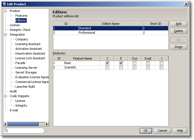This screenshot has height=140, width=194.
Task: Collapse the Code Snippets tree node
Action: click(x=5, y=96)
